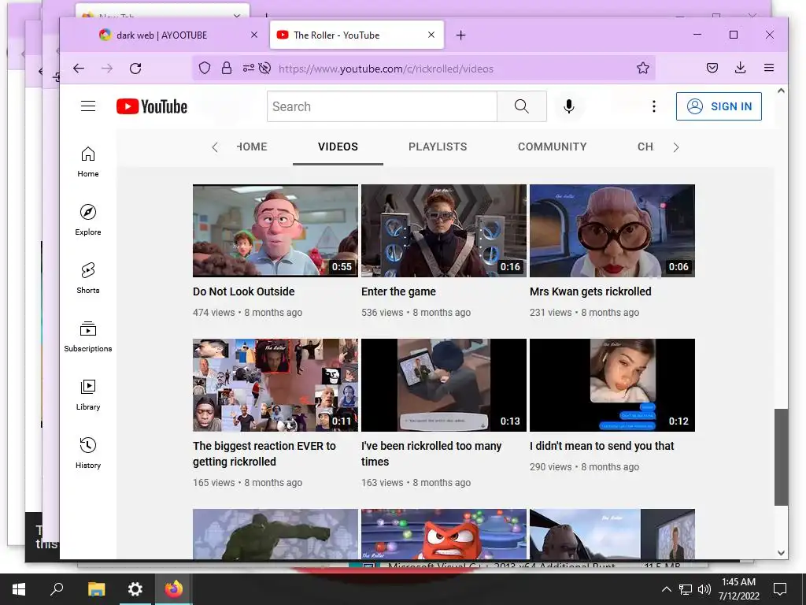
Task: Select the VIDEOS channel tab
Action: tap(338, 147)
